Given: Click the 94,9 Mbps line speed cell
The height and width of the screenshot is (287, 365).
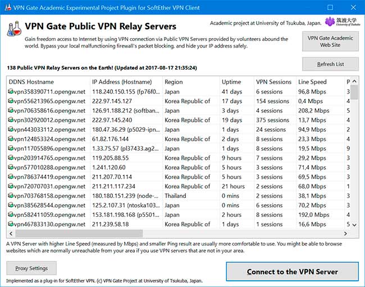Looking at the screenshot, I should pyautogui.click(x=312, y=129).
